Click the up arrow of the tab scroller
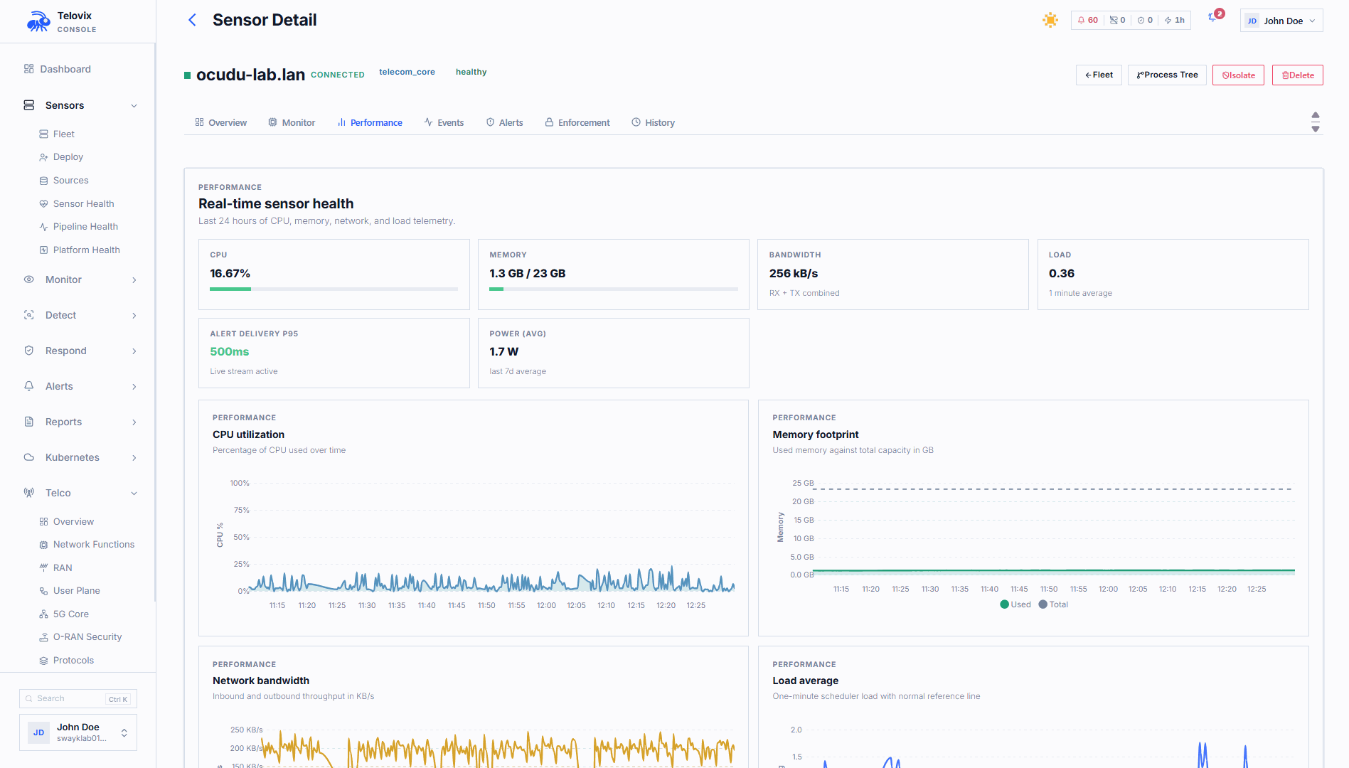 pyautogui.click(x=1316, y=115)
